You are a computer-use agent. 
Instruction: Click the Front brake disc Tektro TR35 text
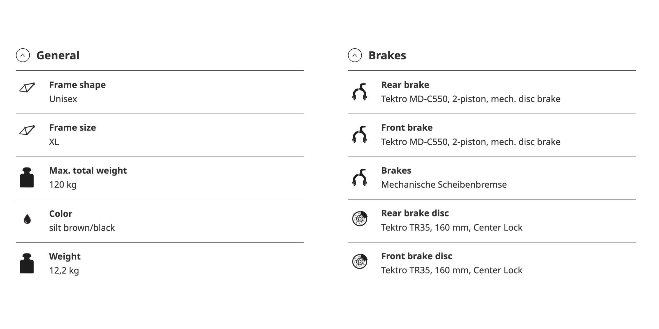pos(452,270)
